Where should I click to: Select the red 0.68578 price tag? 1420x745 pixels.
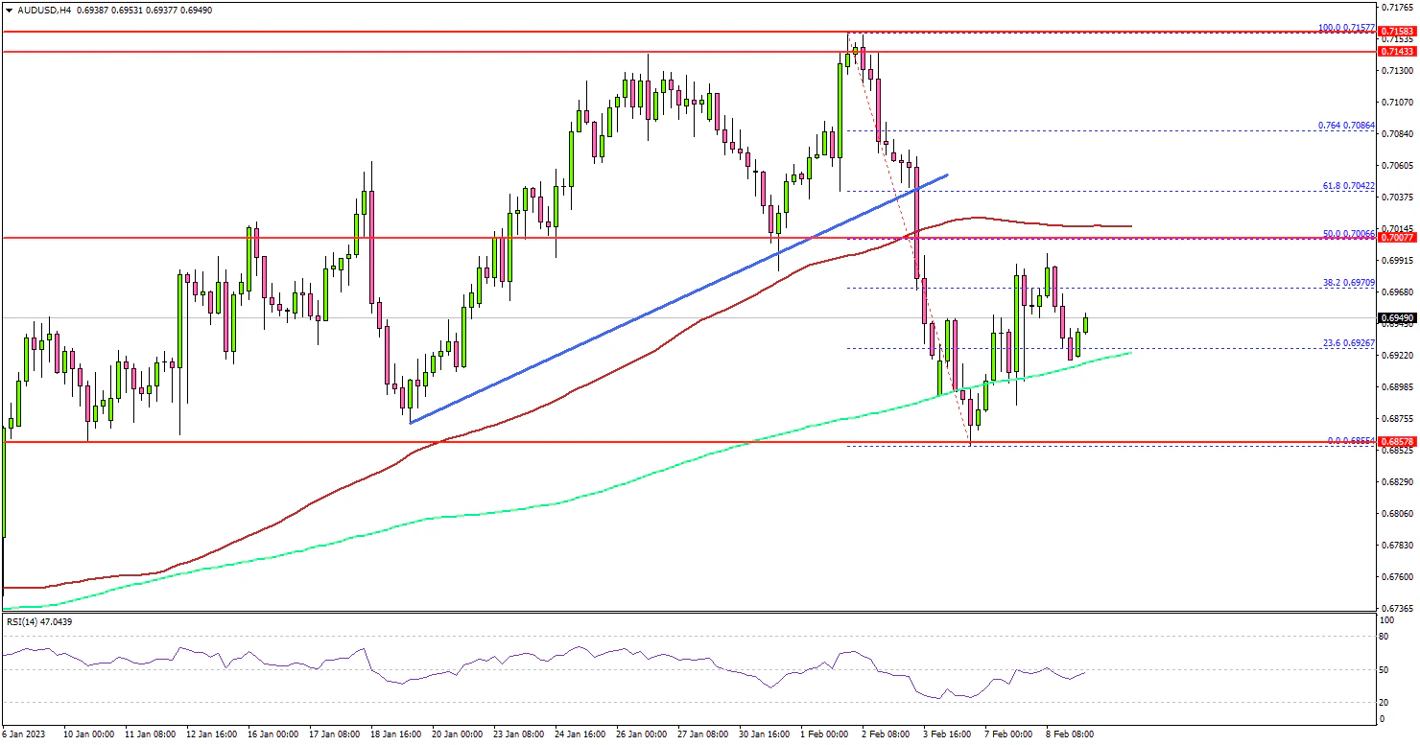[1396, 443]
